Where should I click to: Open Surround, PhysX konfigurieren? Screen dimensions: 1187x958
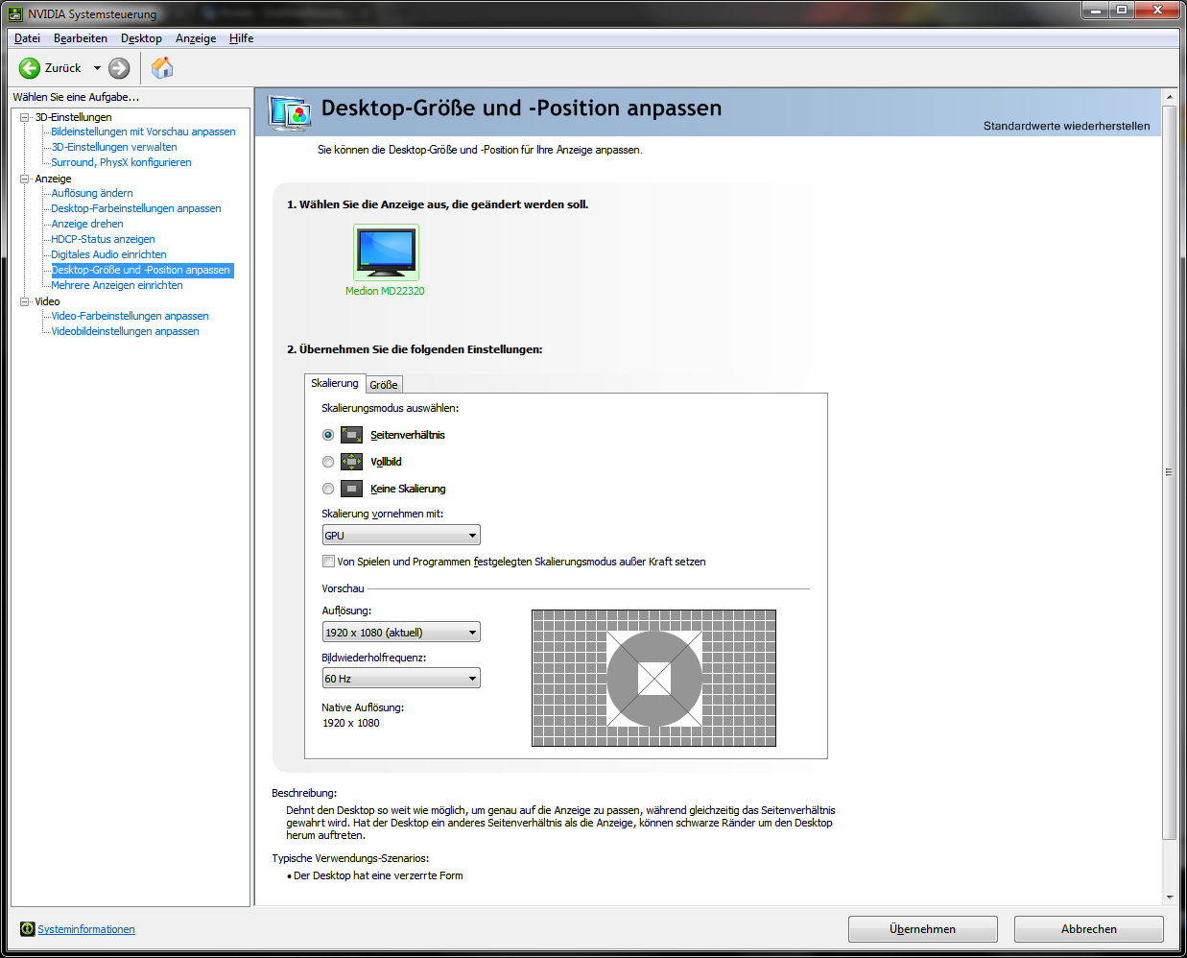pyautogui.click(x=121, y=162)
